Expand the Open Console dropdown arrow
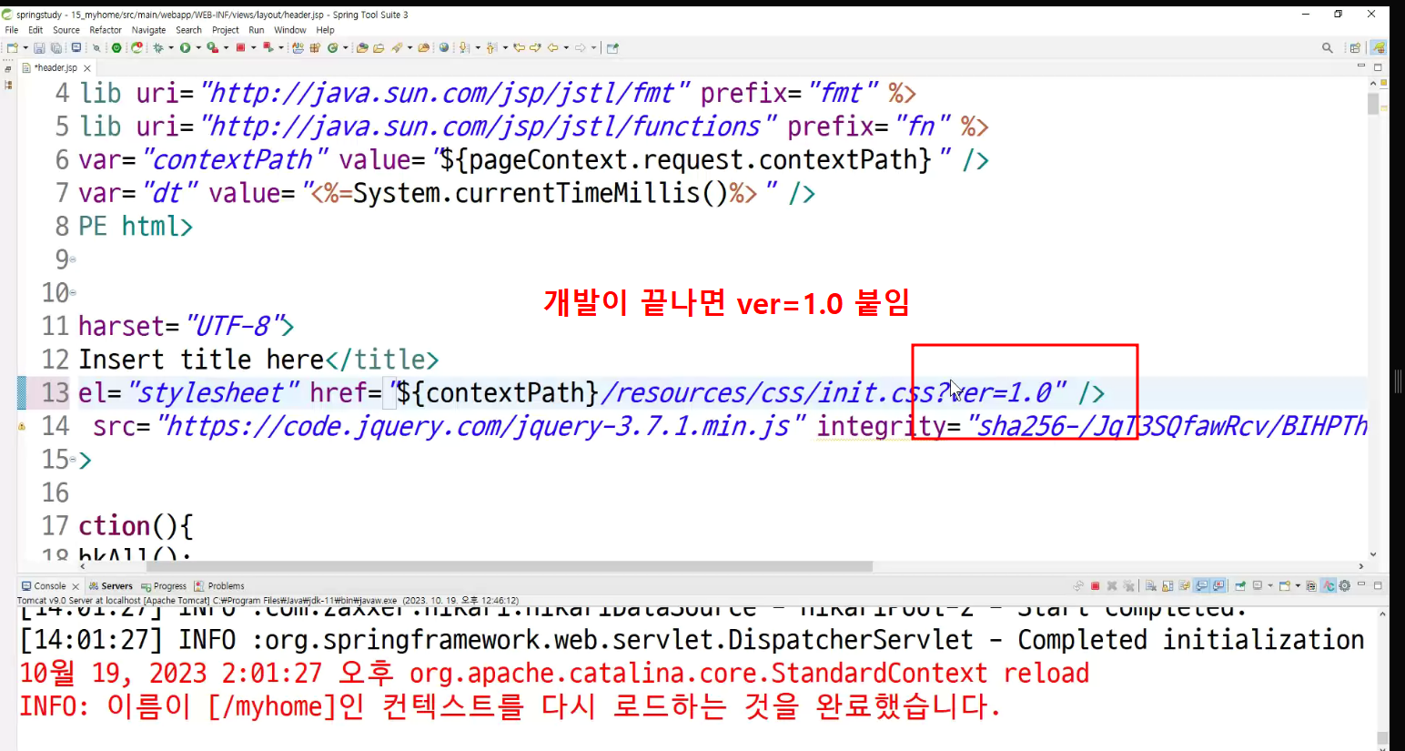 [1298, 586]
